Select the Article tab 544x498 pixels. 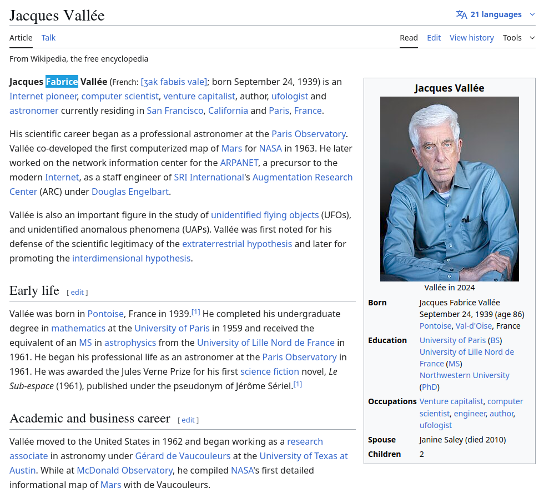point(21,38)
